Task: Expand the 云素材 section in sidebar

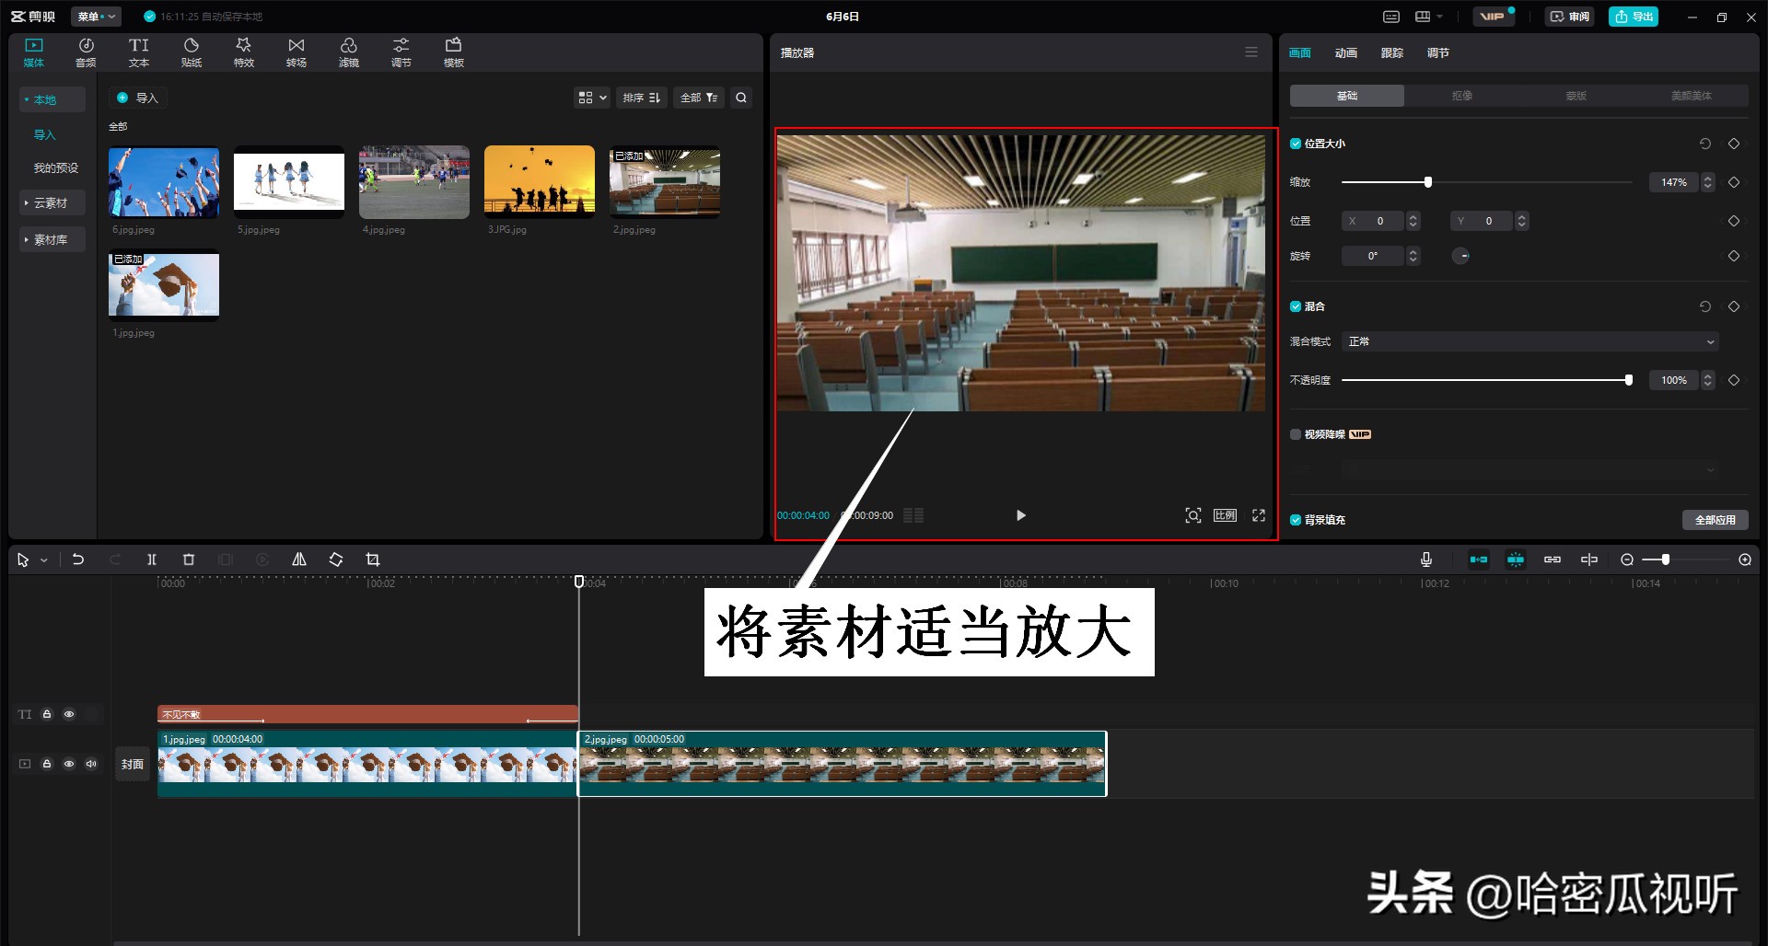Action: point(52,202)
